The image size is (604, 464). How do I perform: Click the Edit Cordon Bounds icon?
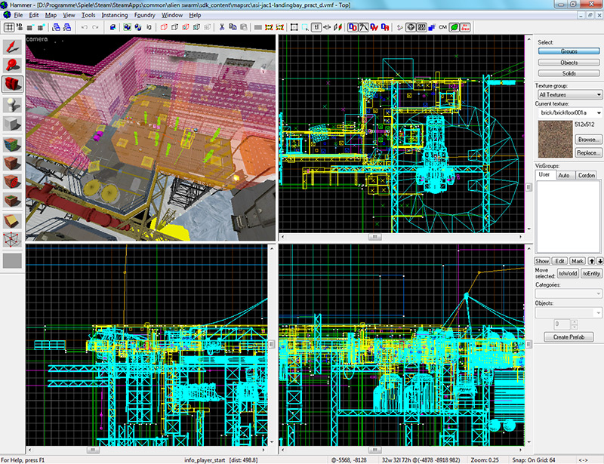point(280,27)
